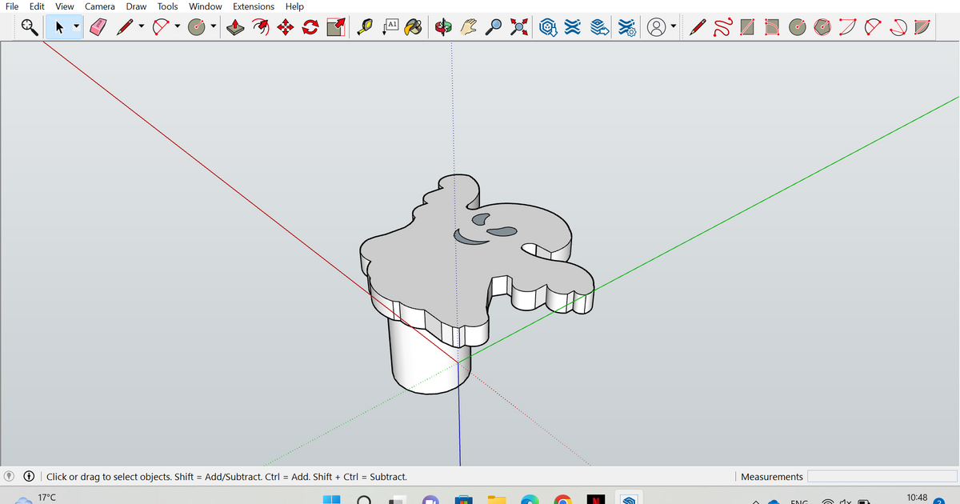Select the Follow Me tool
Image resolution: width=960 pixels, height=504 pixels.
[x=261, y=27]
